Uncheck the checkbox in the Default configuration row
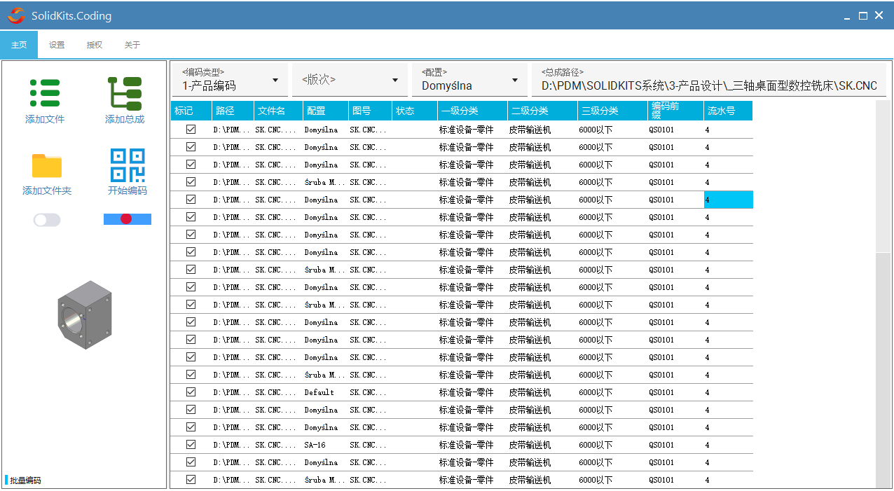The height and width of the screenshot is (491, 894). (x=191, y=392)
